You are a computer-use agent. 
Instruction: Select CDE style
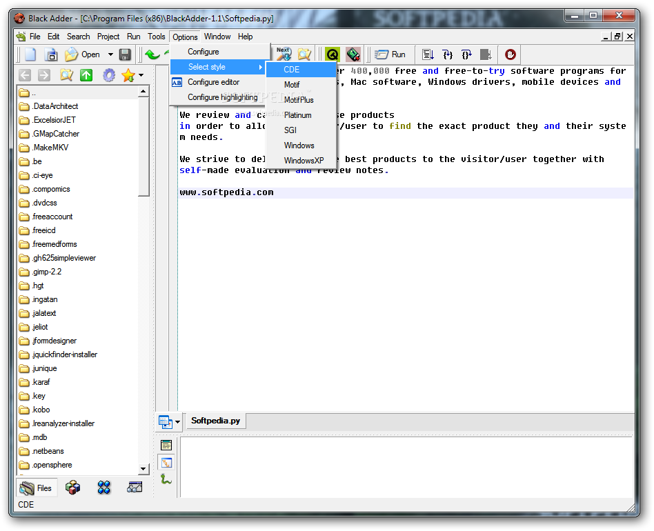click(x=301, y=70)
